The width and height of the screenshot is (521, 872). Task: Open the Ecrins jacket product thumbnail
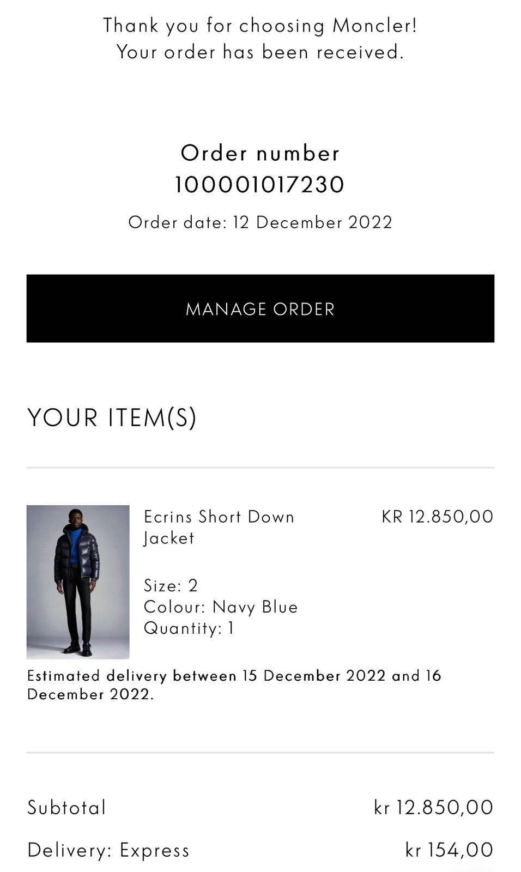tap(78, 582)
